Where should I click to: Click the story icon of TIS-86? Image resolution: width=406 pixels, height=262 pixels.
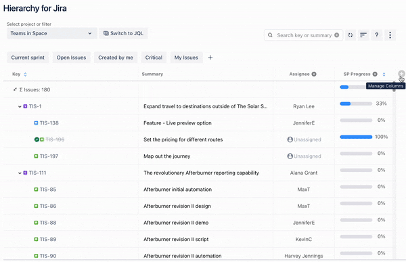click(36, 206)
